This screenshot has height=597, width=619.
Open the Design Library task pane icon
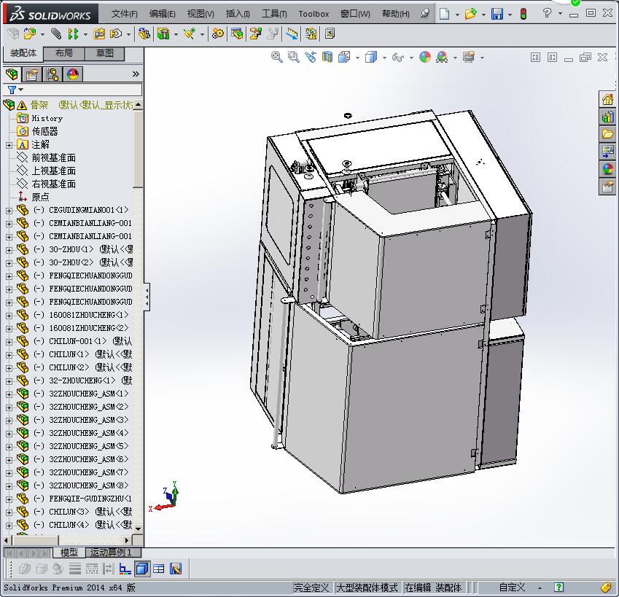pos(607,117)
